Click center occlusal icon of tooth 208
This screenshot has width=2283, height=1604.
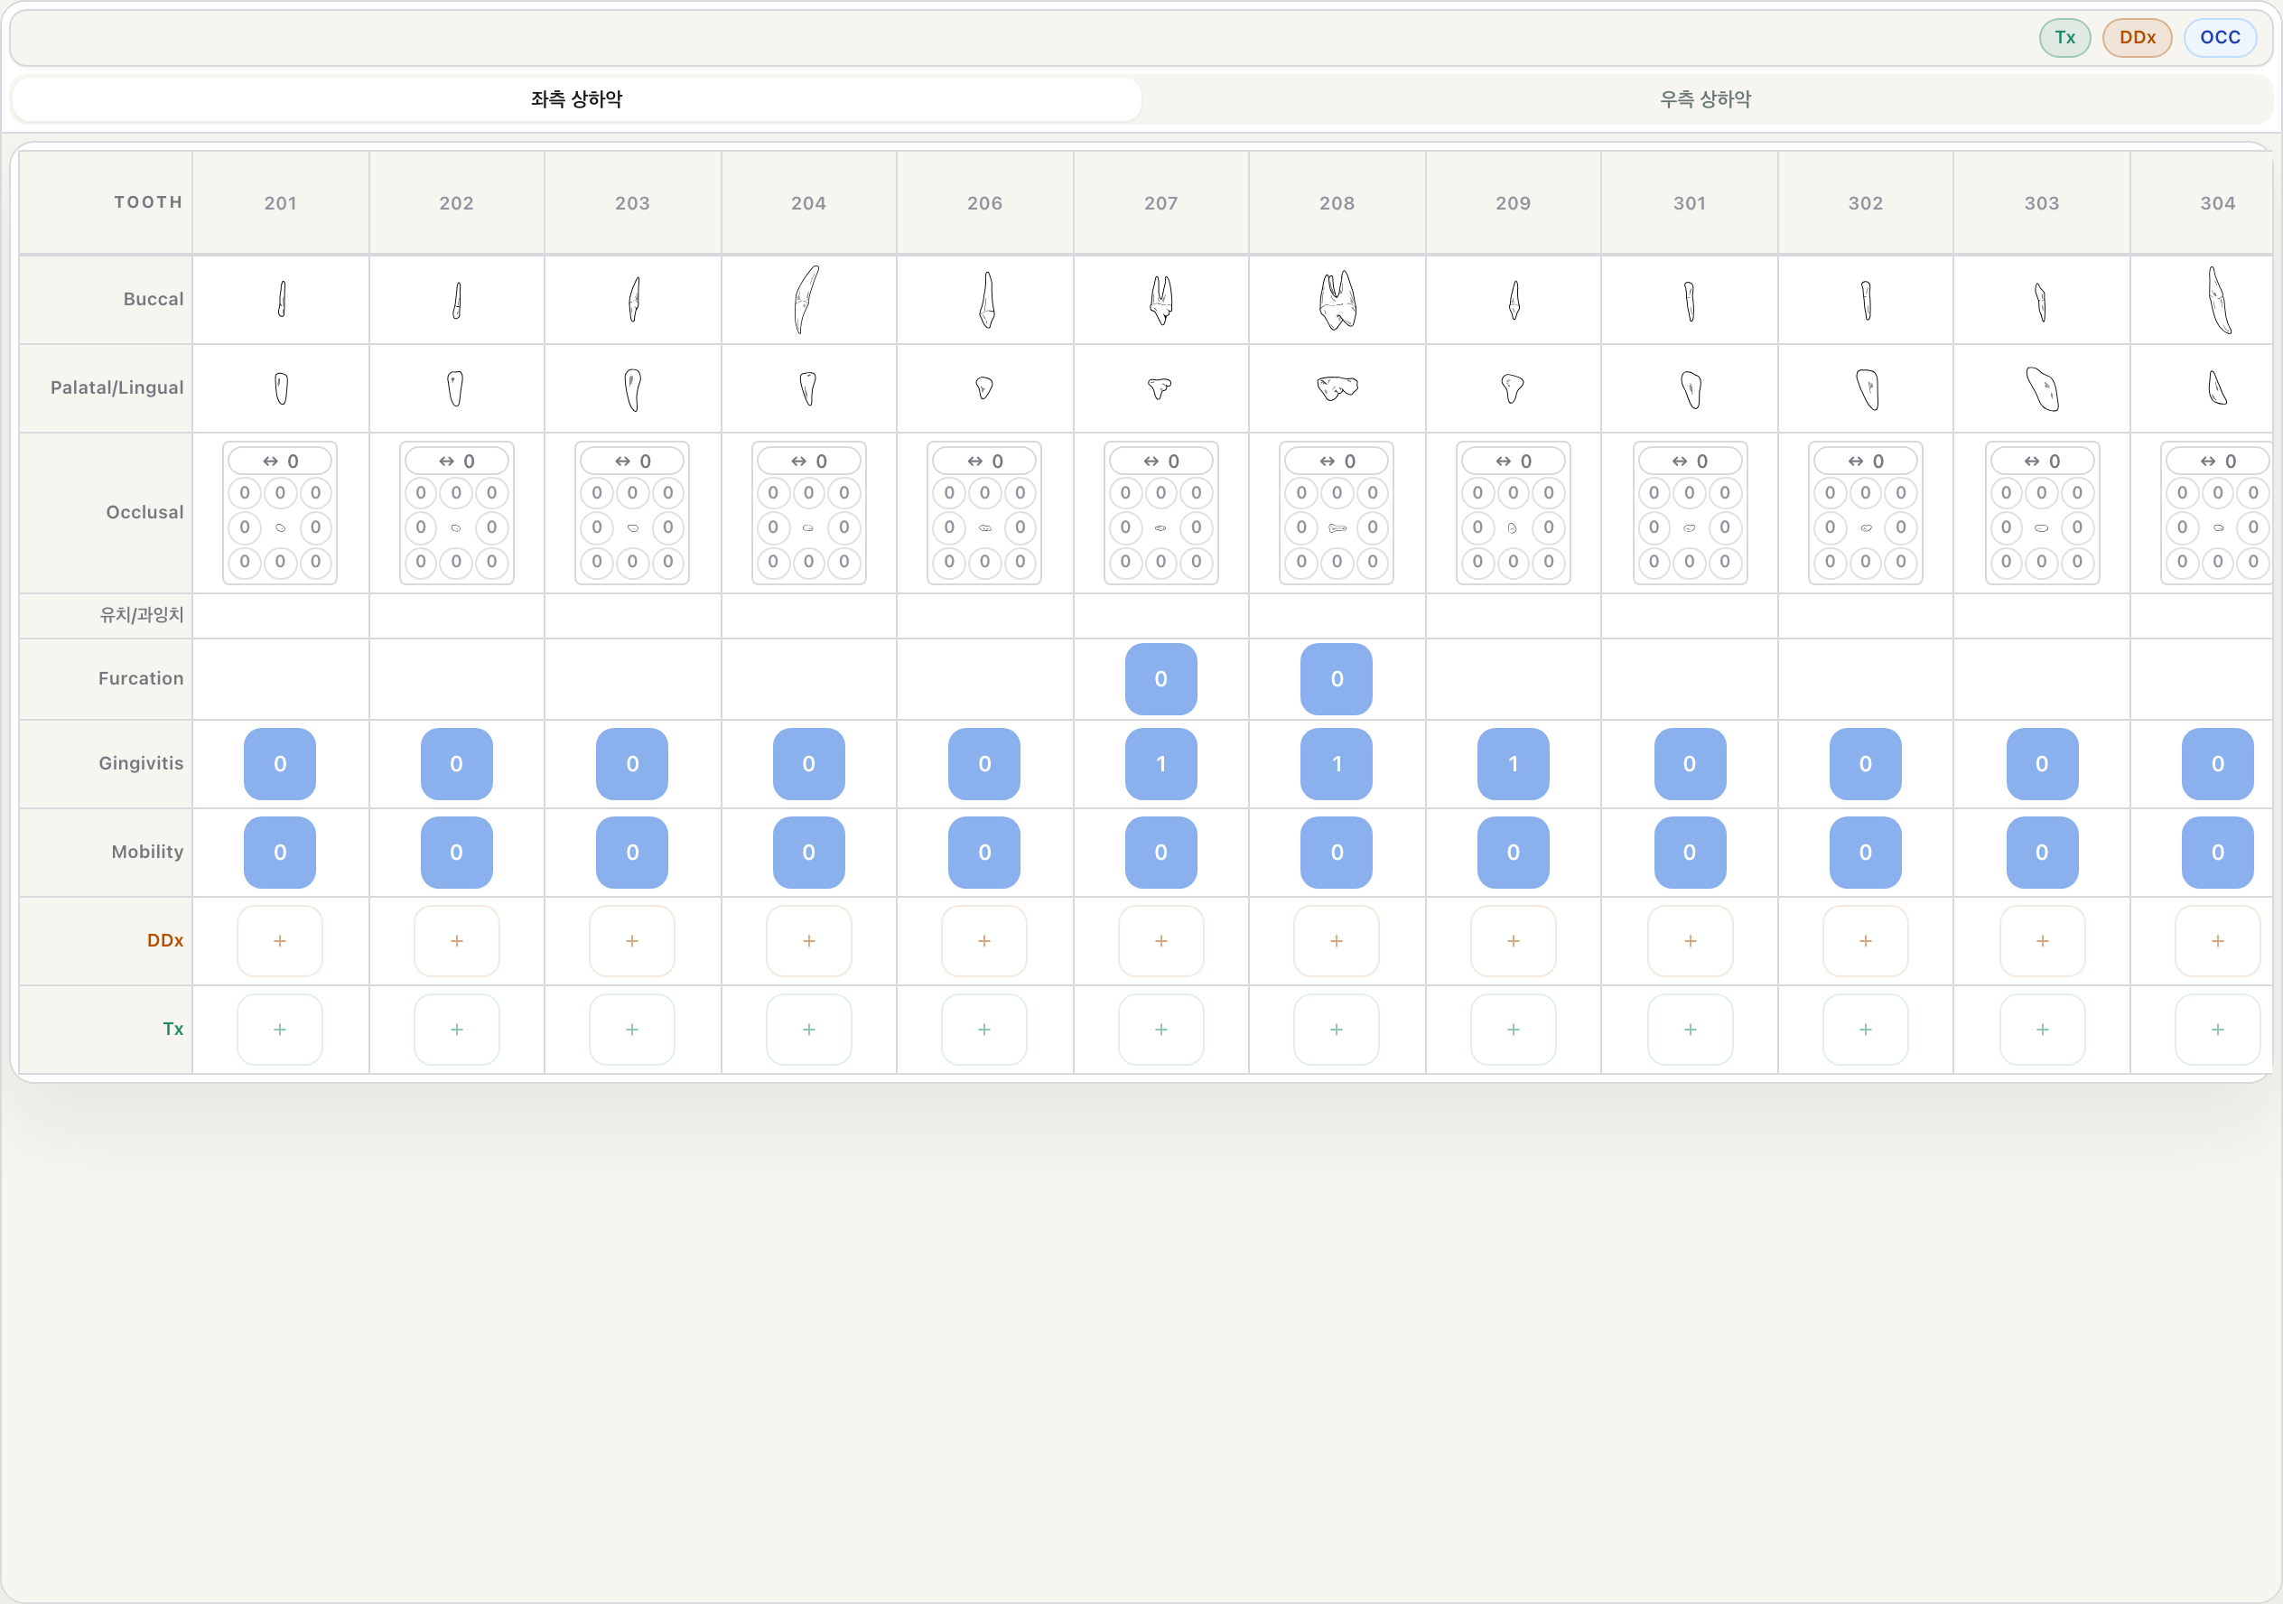click(x=1337, y=528)
